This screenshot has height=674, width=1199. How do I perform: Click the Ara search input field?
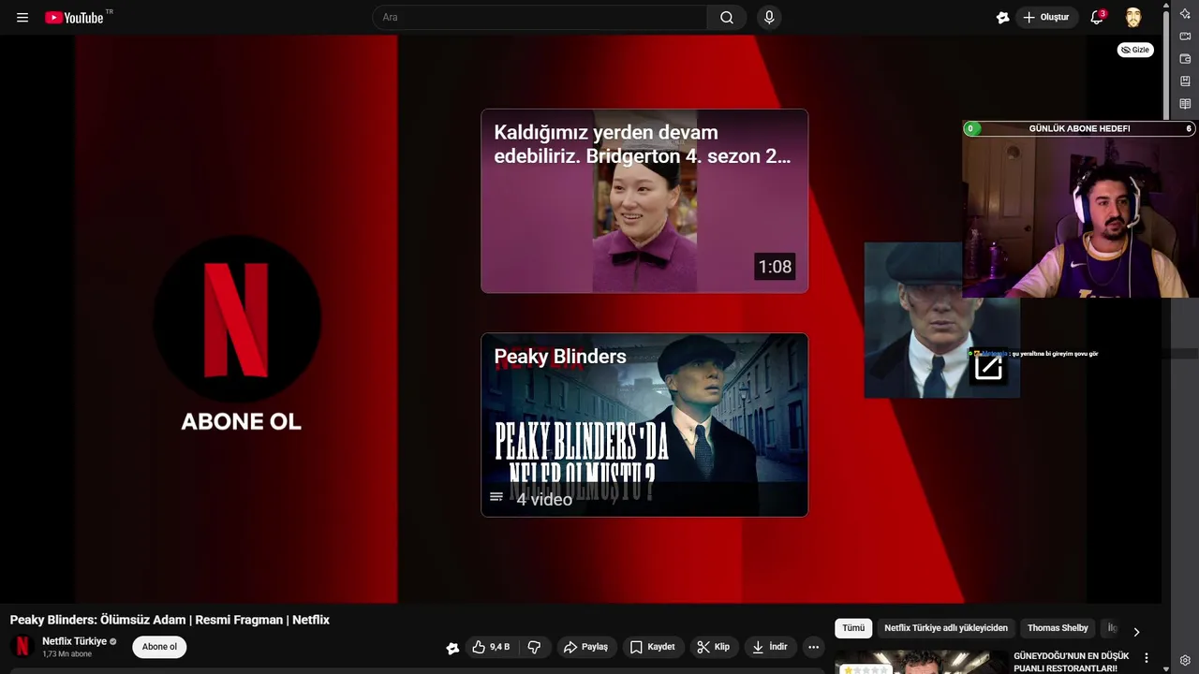tap(540, 17)
